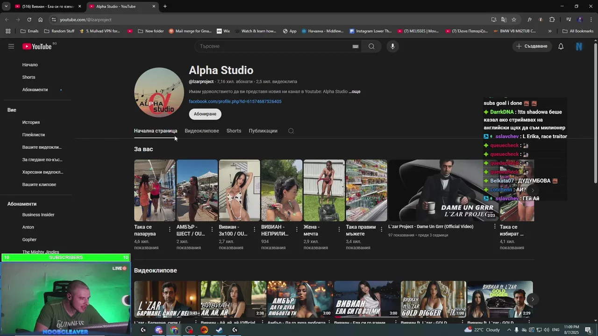
Task: Open 'За гледане по-късно' in sidebar
Action: tap(42, 160)
